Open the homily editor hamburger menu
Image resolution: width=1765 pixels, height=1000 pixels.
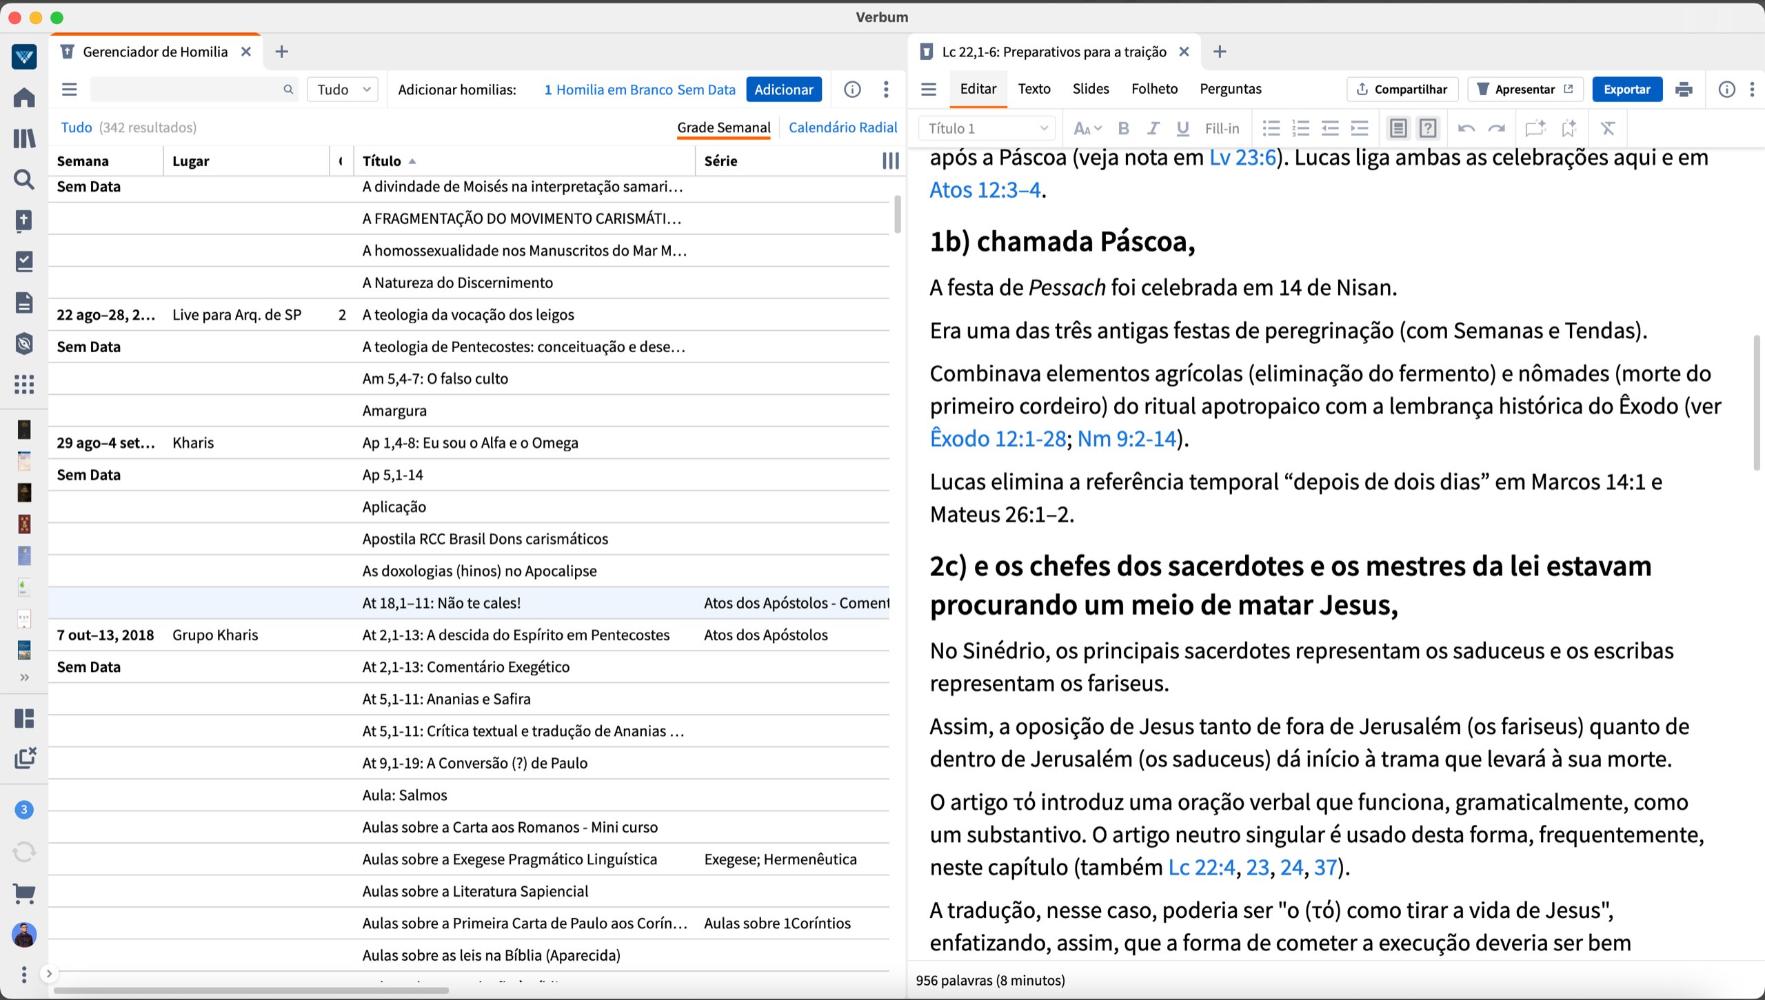click(929, 89)
